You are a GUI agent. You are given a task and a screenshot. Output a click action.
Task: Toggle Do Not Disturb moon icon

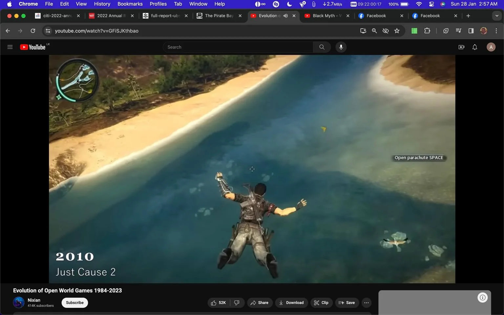click(x=289, y=4)
